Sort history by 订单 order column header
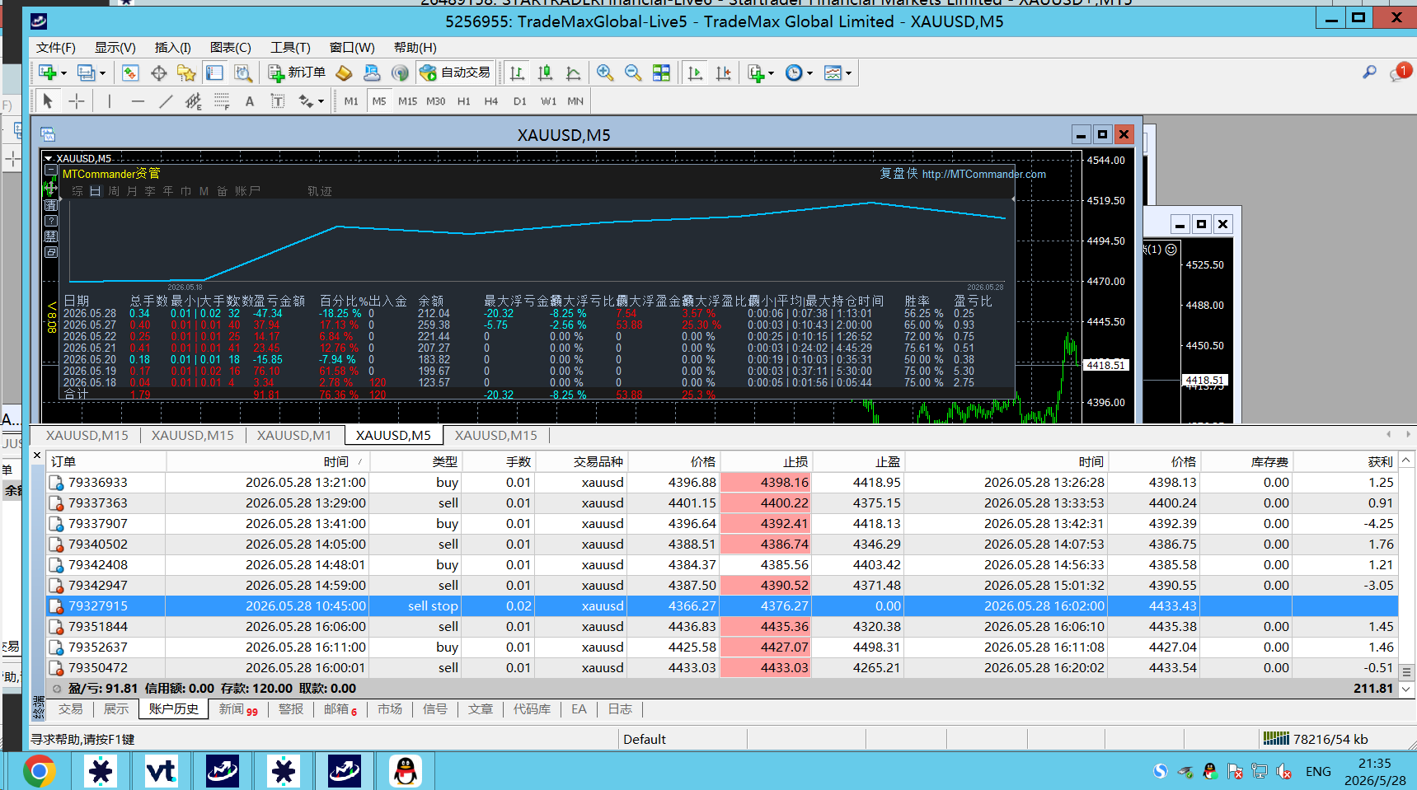This screenshot has height=790, width=1417. tap(63, 461)
